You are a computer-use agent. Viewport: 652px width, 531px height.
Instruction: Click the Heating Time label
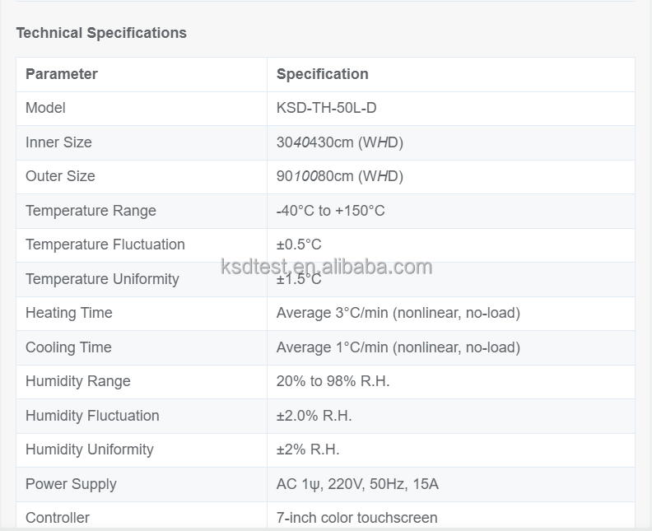(x=68, y=313)
